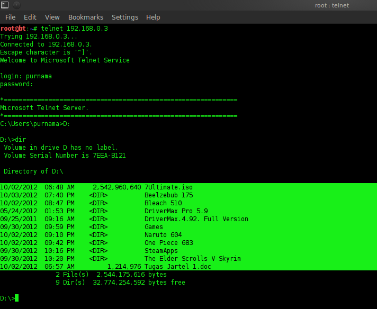Click the Tugas Jartel 1.doc file entry

click(178, 267)
